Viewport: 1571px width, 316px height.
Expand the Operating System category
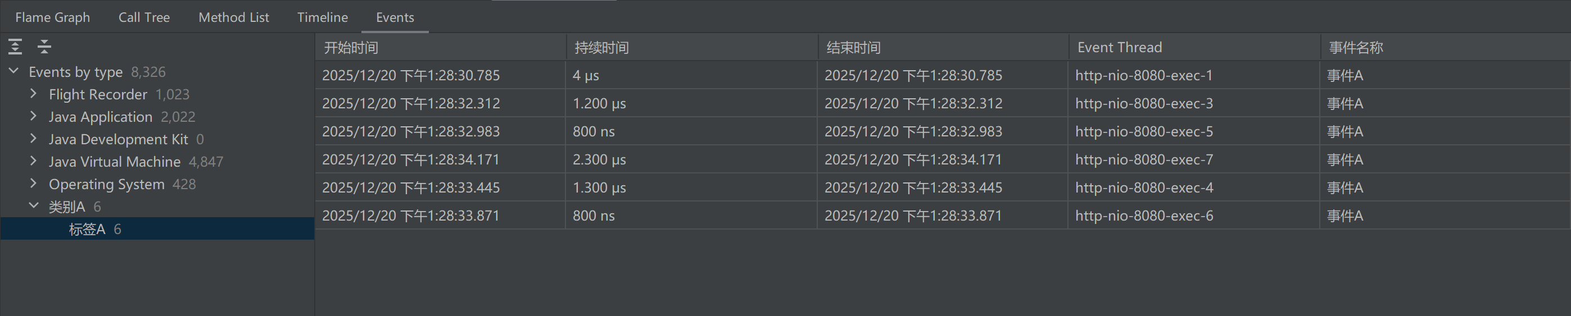(34, 184)
